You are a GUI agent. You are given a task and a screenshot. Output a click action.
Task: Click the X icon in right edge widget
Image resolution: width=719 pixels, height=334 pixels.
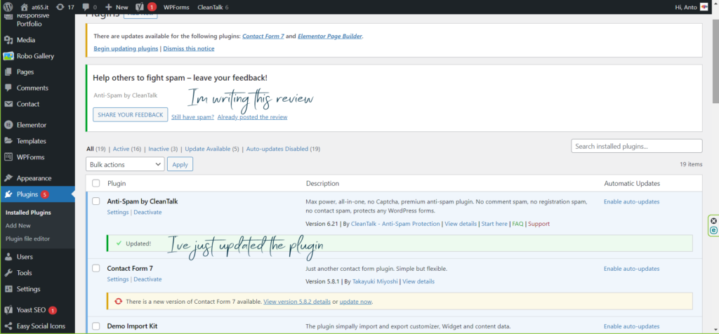pos(713,221)
